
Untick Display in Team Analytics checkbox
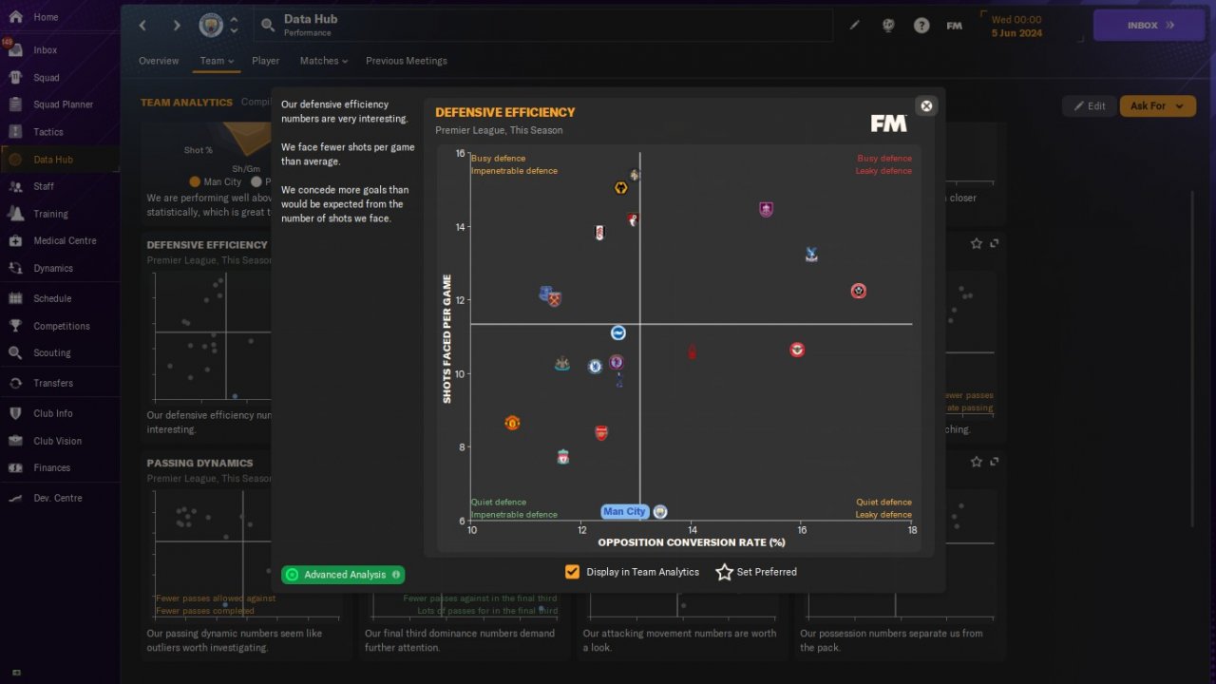572,572
